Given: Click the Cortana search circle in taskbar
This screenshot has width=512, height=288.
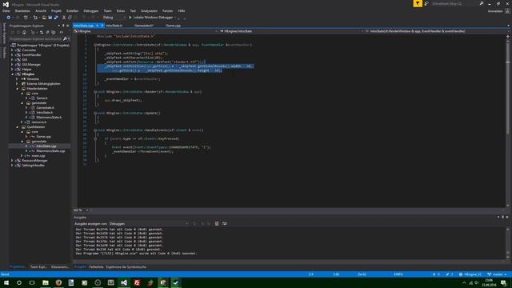Looking at the screenshot, I should point(19,282).
